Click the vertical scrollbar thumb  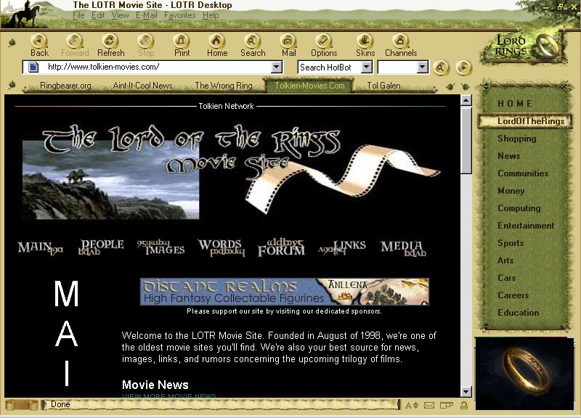[466, 140]
